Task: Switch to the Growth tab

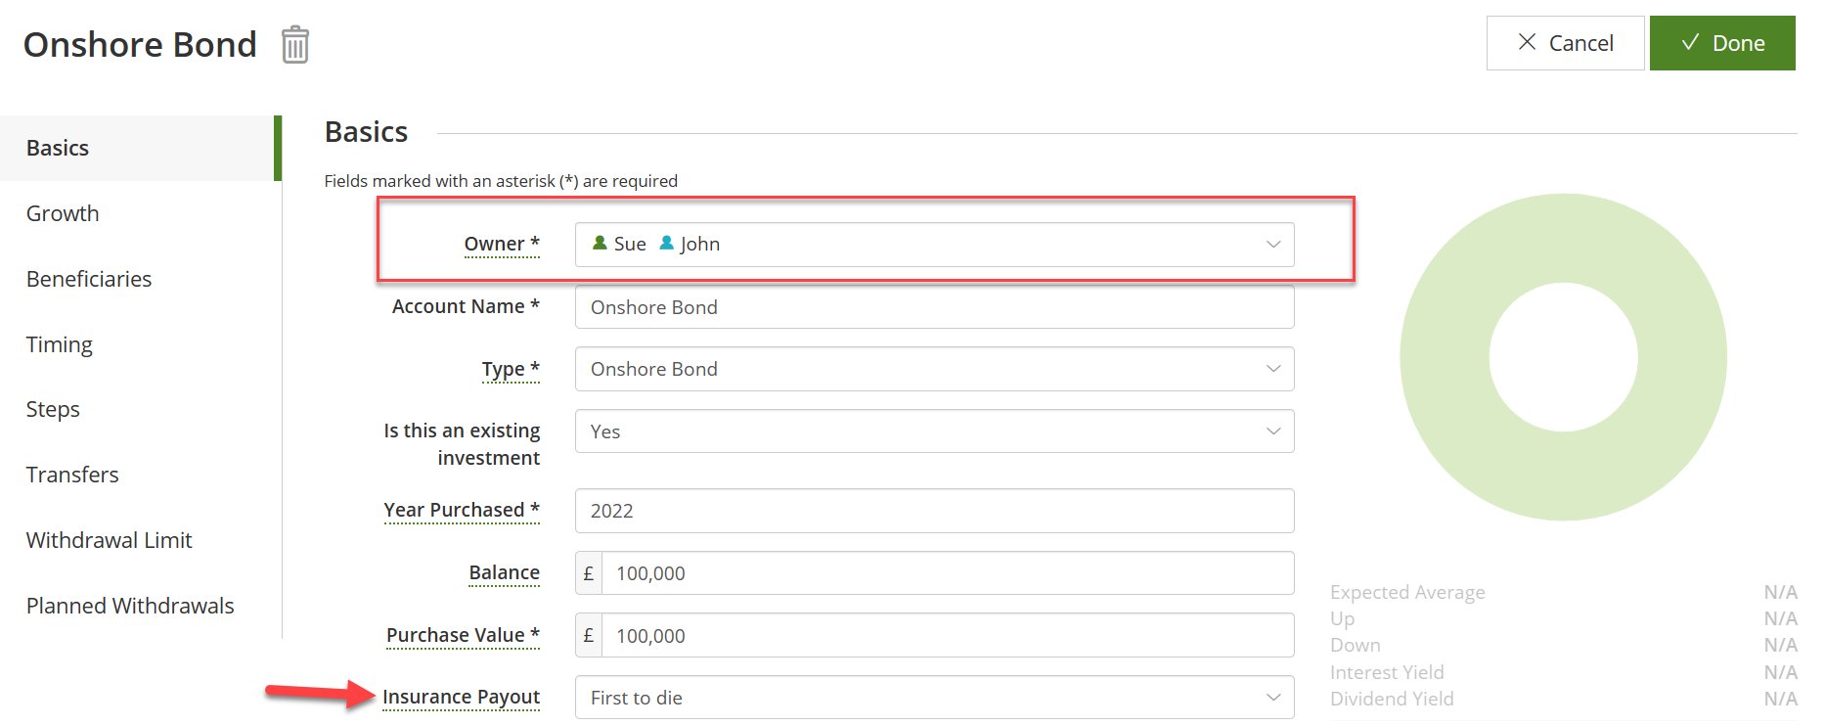Action: click(63, 213)
